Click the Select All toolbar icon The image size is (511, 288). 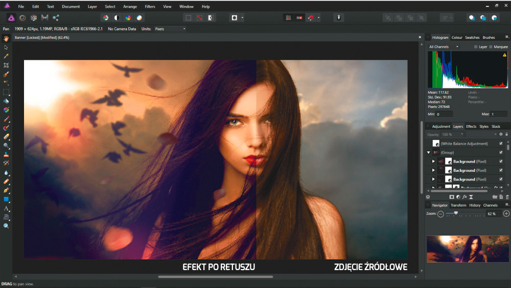tap(189, 17)
